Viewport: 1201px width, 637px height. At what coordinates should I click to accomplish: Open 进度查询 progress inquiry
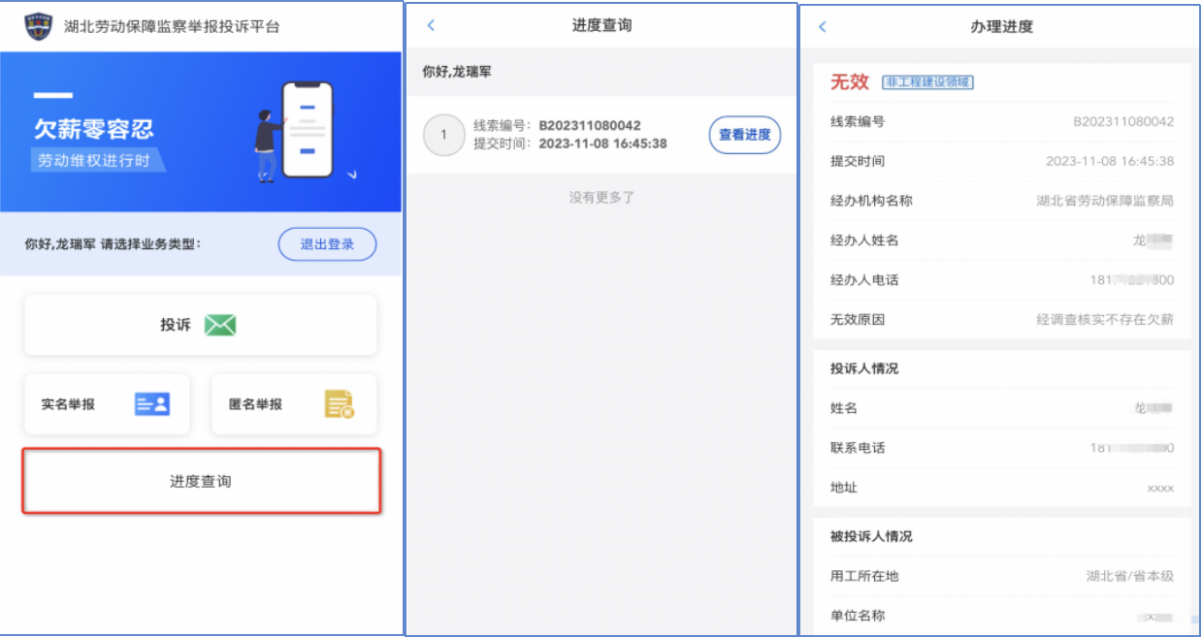click(x=201, y=481)
